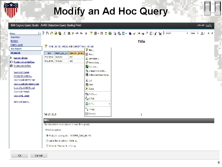Viewport: 222px width, 167px height.
Task: Click the View in XML Format link
Action: point(22,96)
